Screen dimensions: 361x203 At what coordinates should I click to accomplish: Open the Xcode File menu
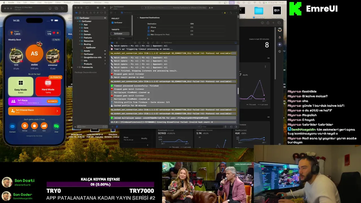[x=19, y=2]
